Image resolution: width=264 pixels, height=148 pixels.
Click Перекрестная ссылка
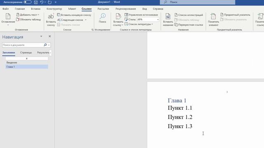click(189, 25)
